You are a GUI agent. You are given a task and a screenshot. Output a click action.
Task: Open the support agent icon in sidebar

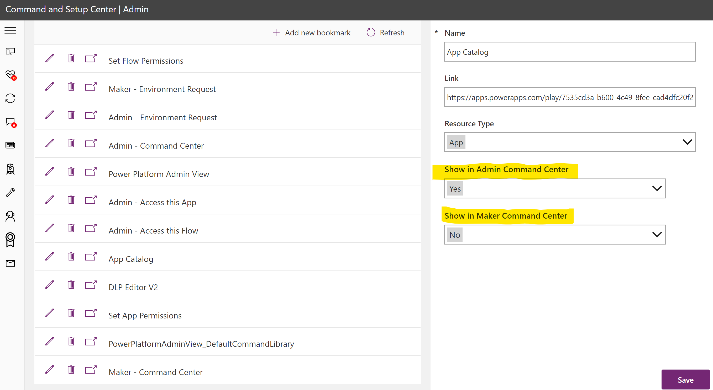tap(10, 216)
